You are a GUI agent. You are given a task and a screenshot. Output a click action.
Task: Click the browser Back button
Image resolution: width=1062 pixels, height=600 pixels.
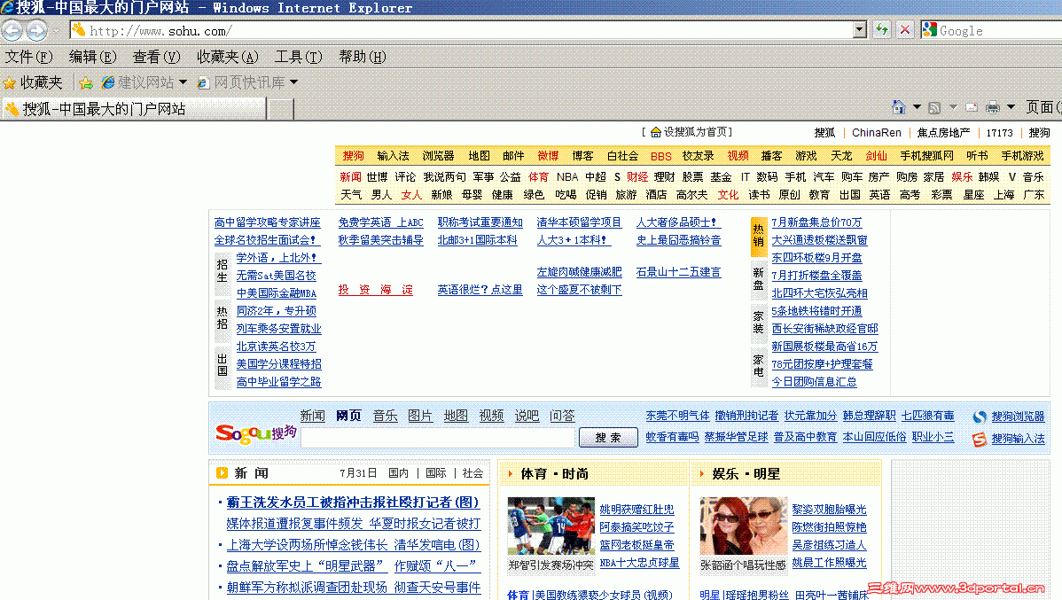pos(12,30)
